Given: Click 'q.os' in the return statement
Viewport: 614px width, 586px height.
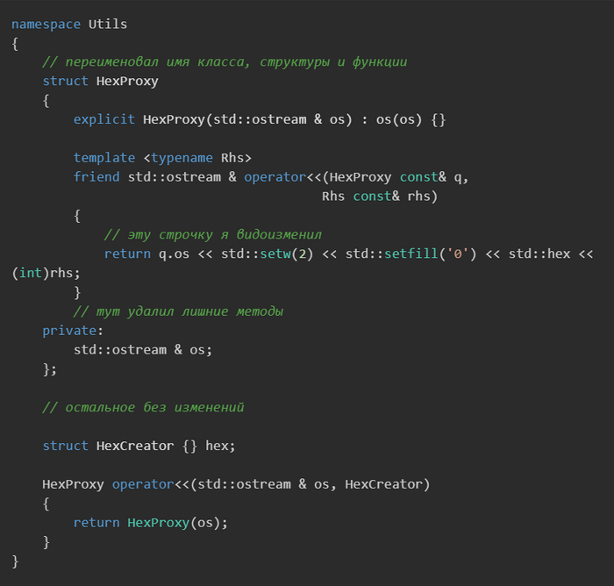Looking at the screenshot, I should (x=174, y=254).
